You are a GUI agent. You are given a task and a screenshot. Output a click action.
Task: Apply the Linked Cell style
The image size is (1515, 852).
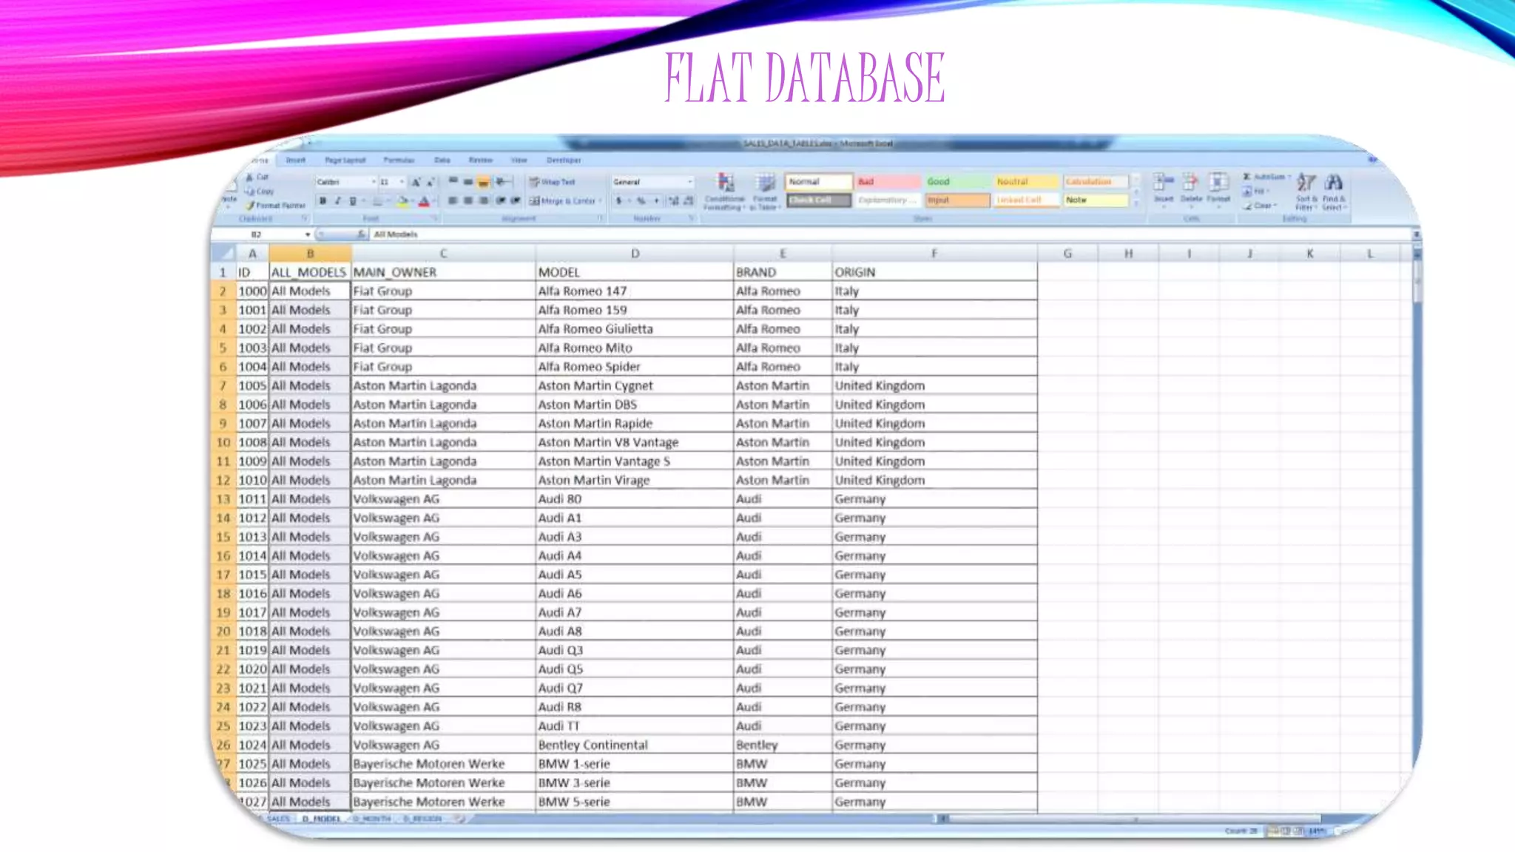1026,200
